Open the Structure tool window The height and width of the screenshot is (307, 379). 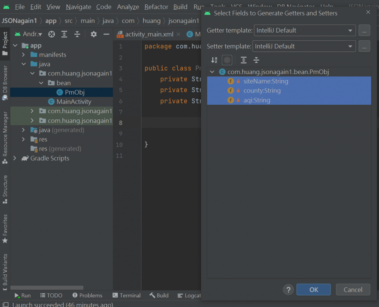point(5,189)
